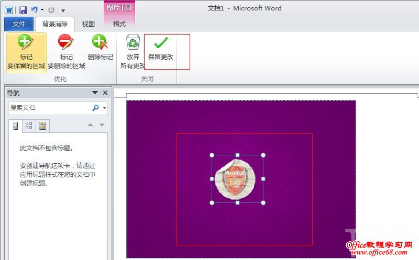Switch to the 视图 (View) tab
Screen dimensions: 419x260
[88, 24]
